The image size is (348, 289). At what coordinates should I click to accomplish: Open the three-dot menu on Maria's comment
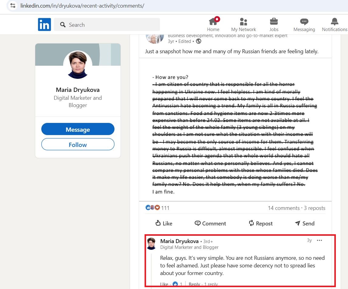tap(319, 240)
